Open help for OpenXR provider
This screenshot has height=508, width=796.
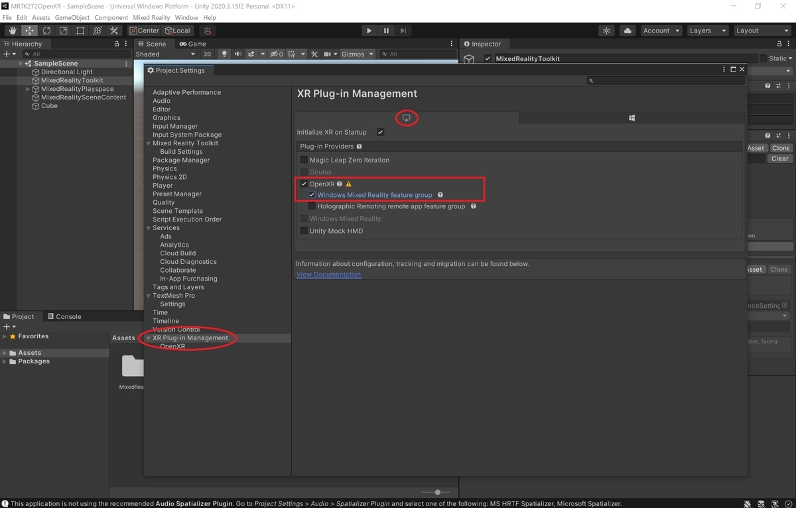(339, 184)
